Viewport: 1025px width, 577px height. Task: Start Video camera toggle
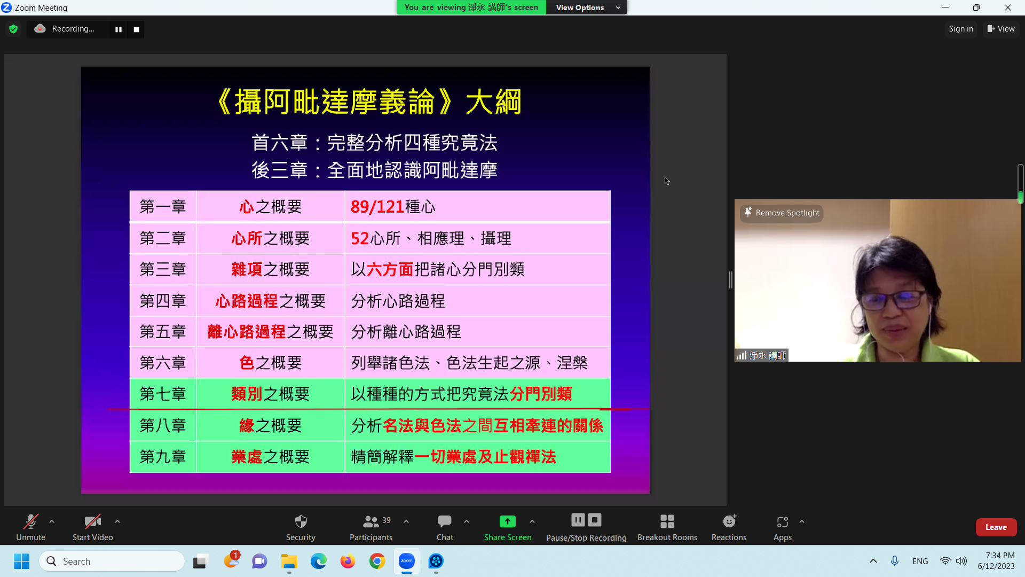click(x=92, y=522)
